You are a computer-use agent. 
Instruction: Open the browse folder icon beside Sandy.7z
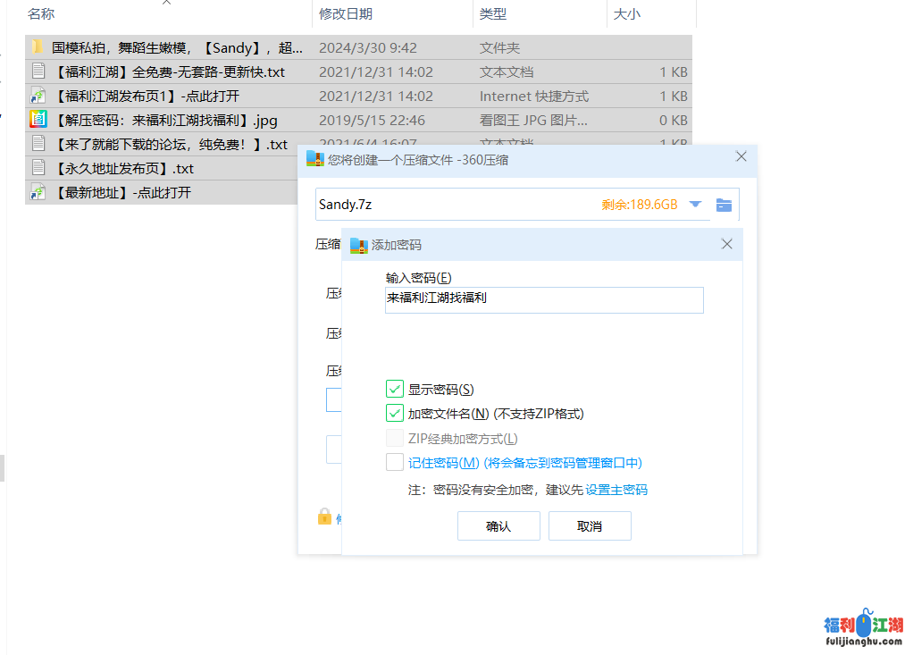click(x=724, y=205)
